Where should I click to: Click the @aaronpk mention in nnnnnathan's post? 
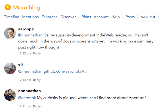coord(27,98)
